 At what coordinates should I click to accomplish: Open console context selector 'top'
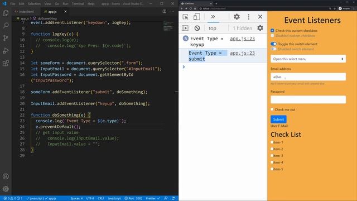pyautogui.click(x=212, y=28)
